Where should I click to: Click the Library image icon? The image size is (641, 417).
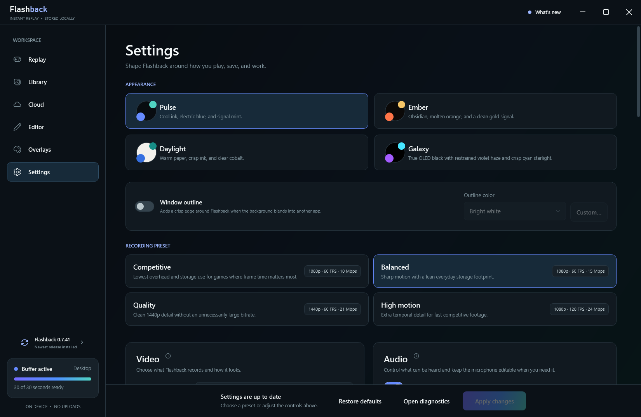coord(17,82)
